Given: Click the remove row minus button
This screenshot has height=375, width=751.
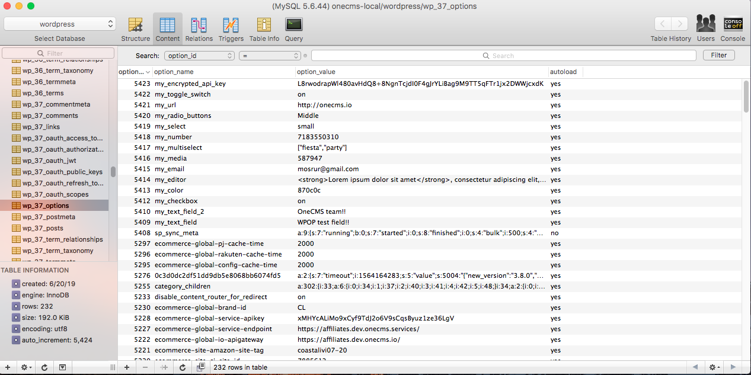Looking at the screenshot, I should [x=145, y=367].
